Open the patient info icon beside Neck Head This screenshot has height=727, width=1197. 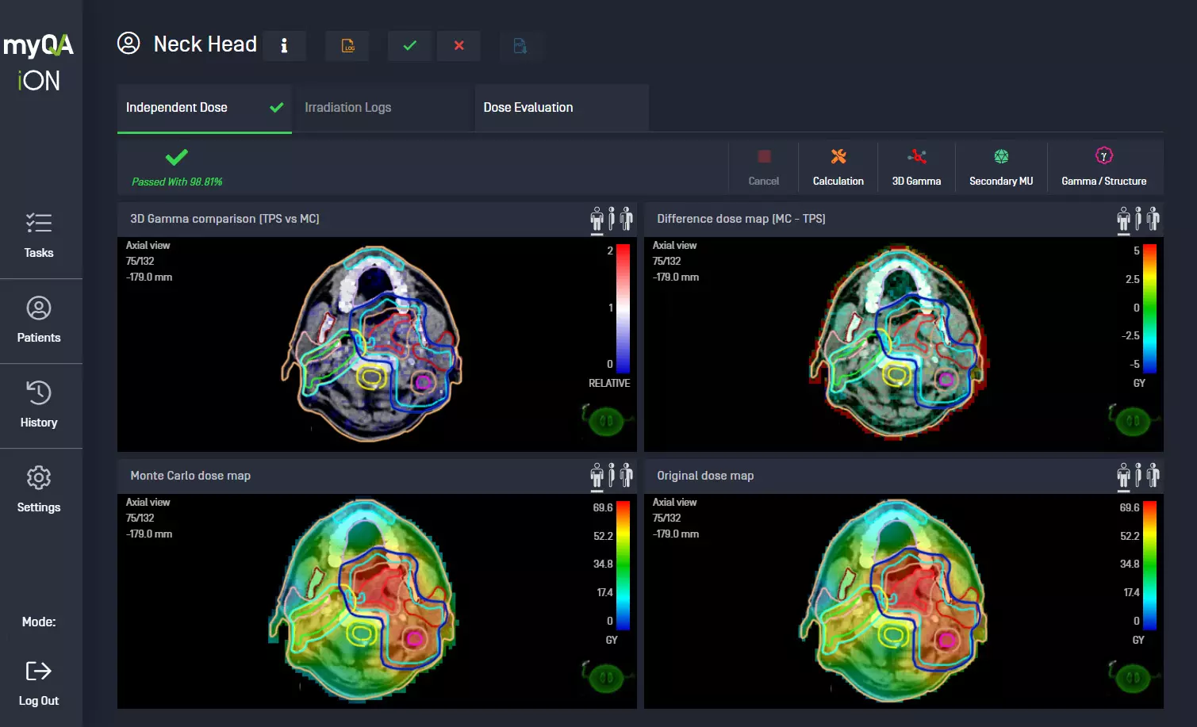point(284,46)
